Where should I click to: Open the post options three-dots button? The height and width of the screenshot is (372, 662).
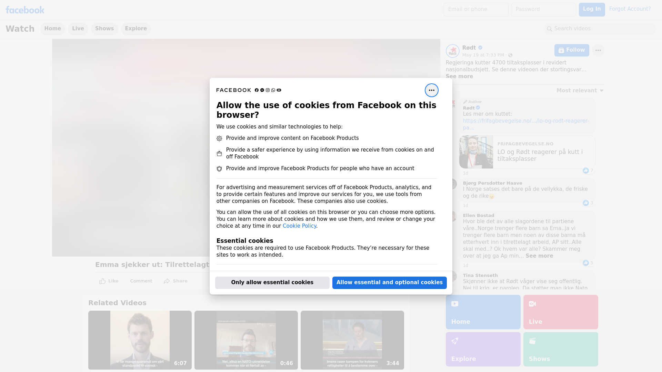[598, 50]
